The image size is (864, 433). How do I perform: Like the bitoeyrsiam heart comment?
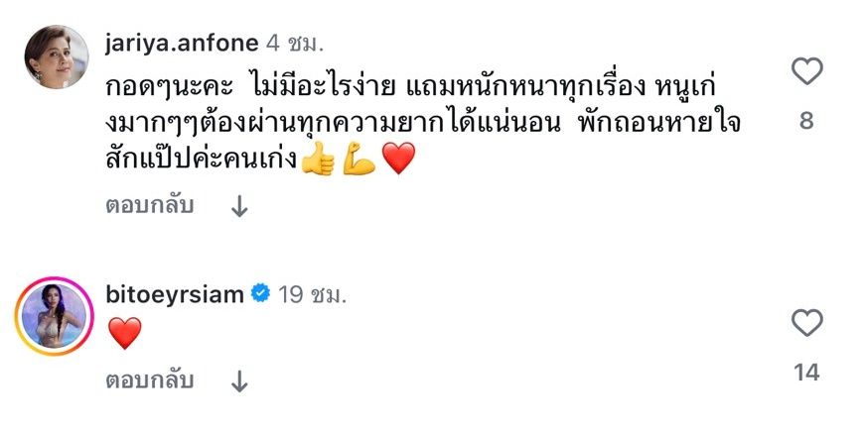[x=806, y=324]
